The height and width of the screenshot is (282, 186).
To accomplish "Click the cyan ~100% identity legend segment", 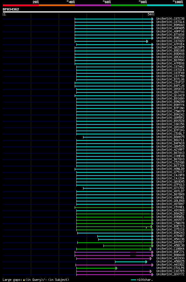I will tap(165, 5).
